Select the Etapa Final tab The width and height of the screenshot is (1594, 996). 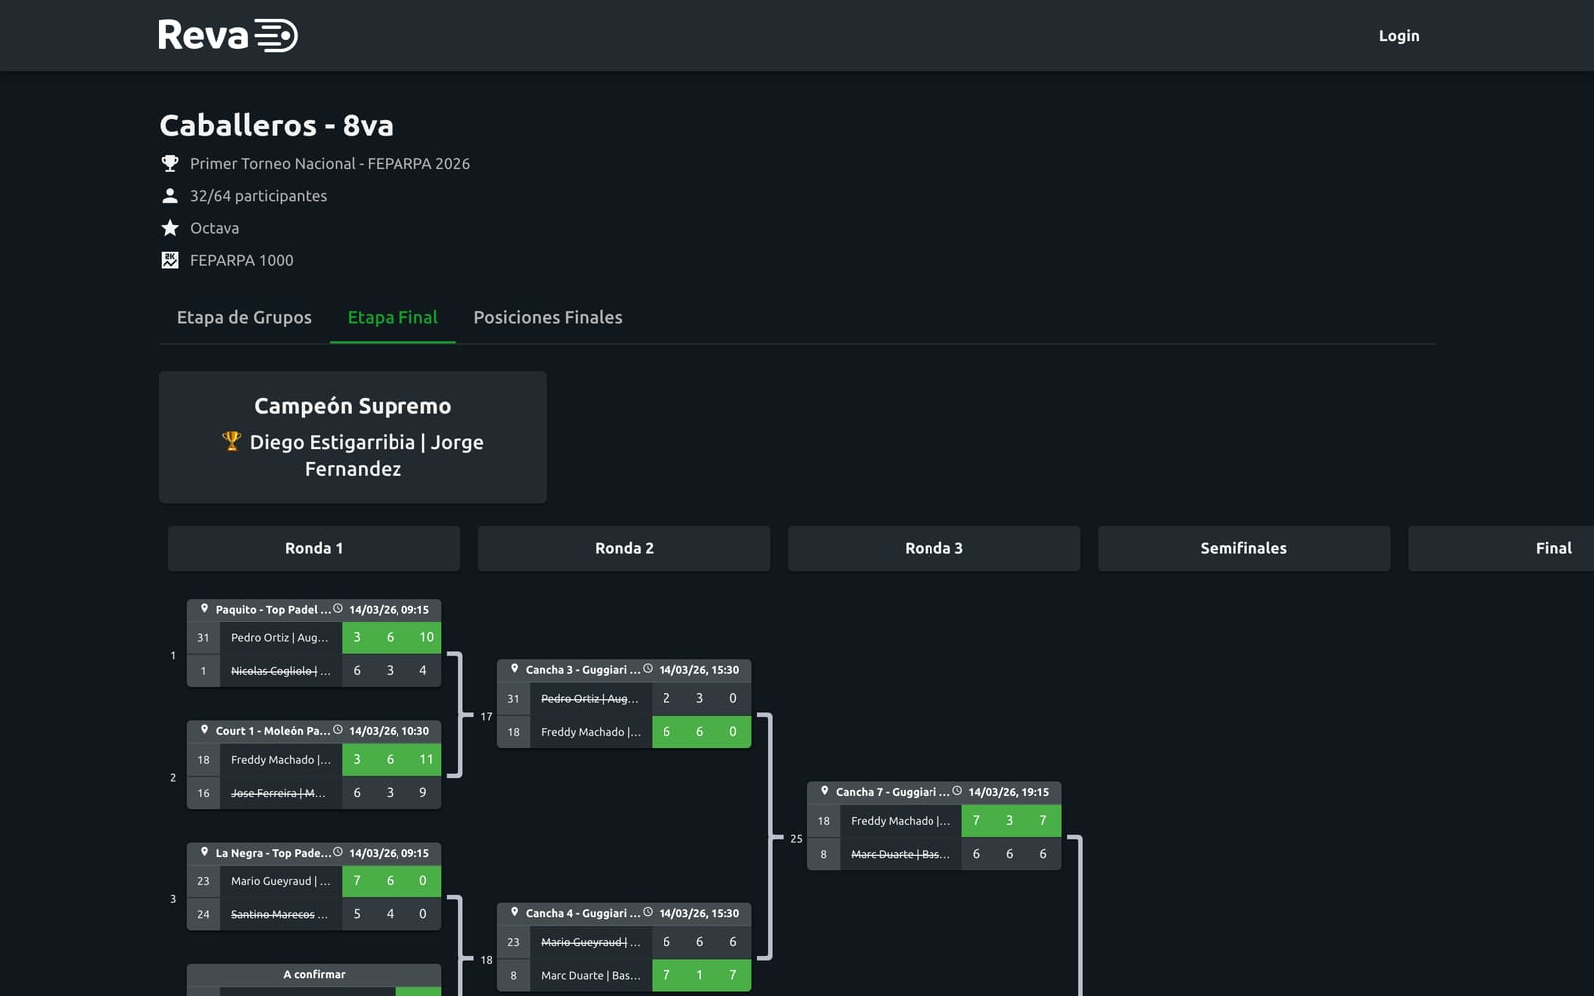coord(393,317)
